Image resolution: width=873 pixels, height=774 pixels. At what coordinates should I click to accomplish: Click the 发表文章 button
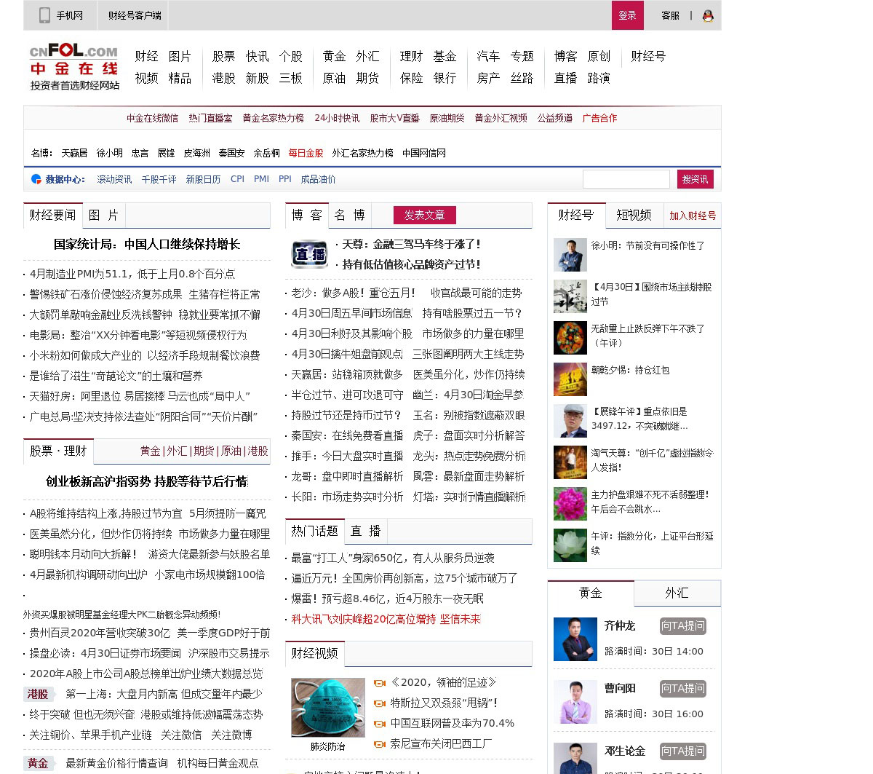coord(424,216)
